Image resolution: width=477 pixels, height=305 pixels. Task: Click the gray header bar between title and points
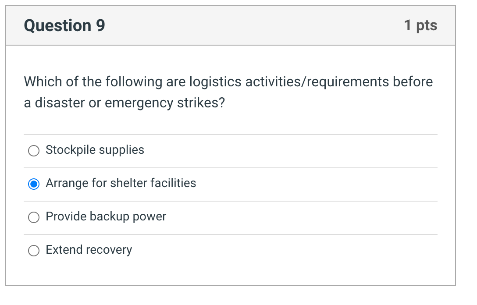(254, 25)
